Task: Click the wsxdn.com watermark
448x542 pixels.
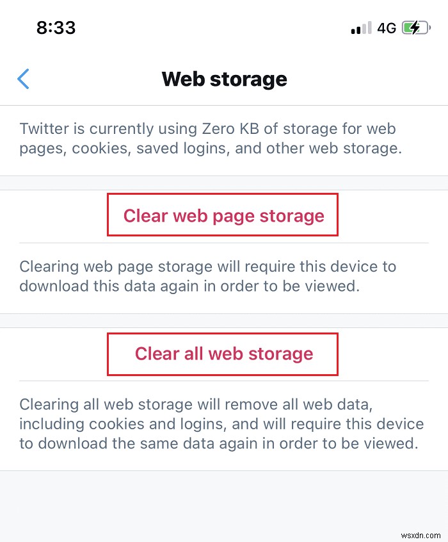Action: [419, 533]
